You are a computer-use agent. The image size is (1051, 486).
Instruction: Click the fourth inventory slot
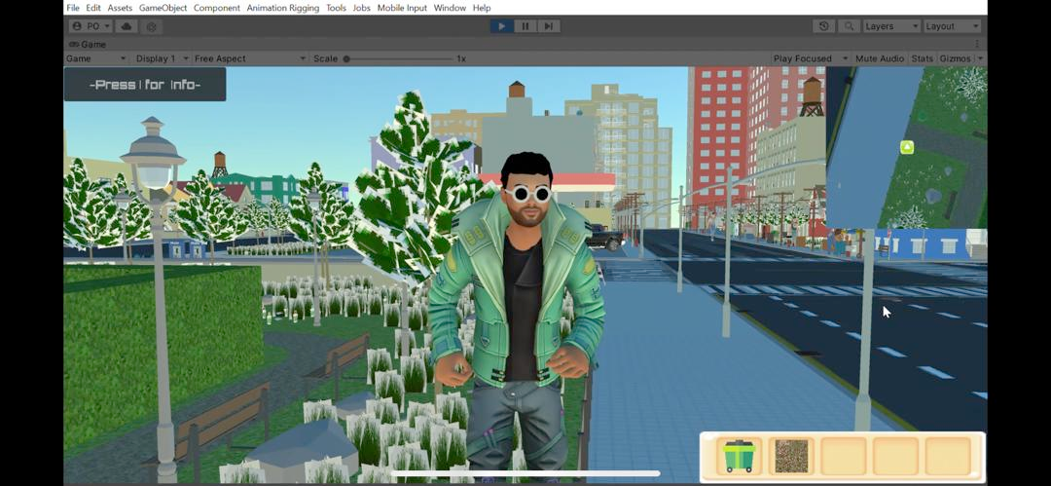click(x=895, y=456)
